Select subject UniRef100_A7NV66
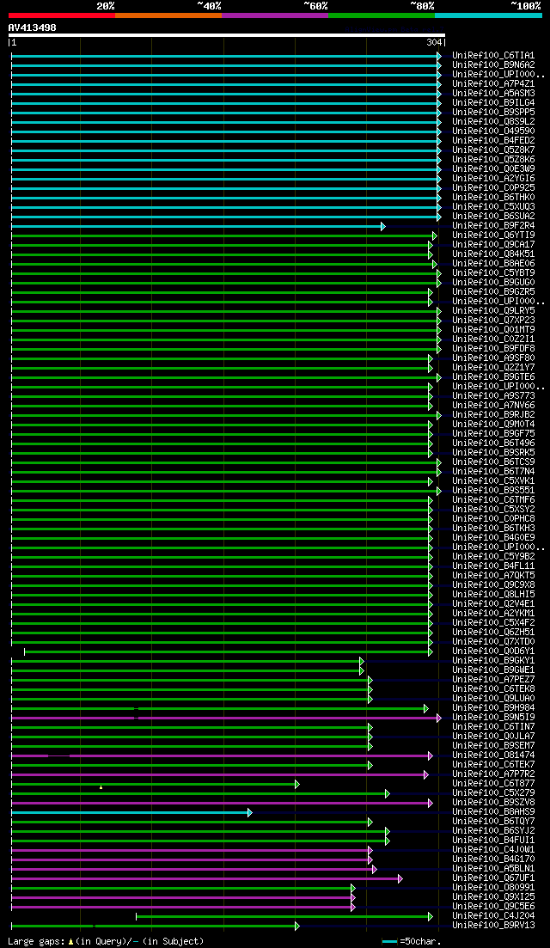550x948 pixels. 493,406
